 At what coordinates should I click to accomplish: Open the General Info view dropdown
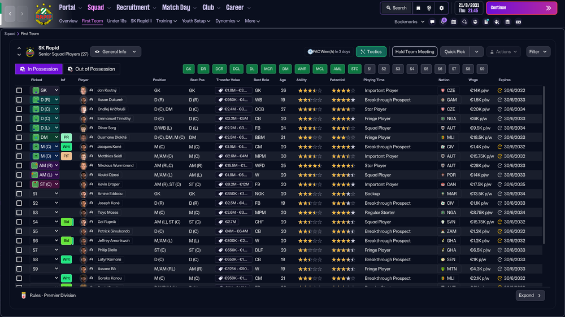116,52
